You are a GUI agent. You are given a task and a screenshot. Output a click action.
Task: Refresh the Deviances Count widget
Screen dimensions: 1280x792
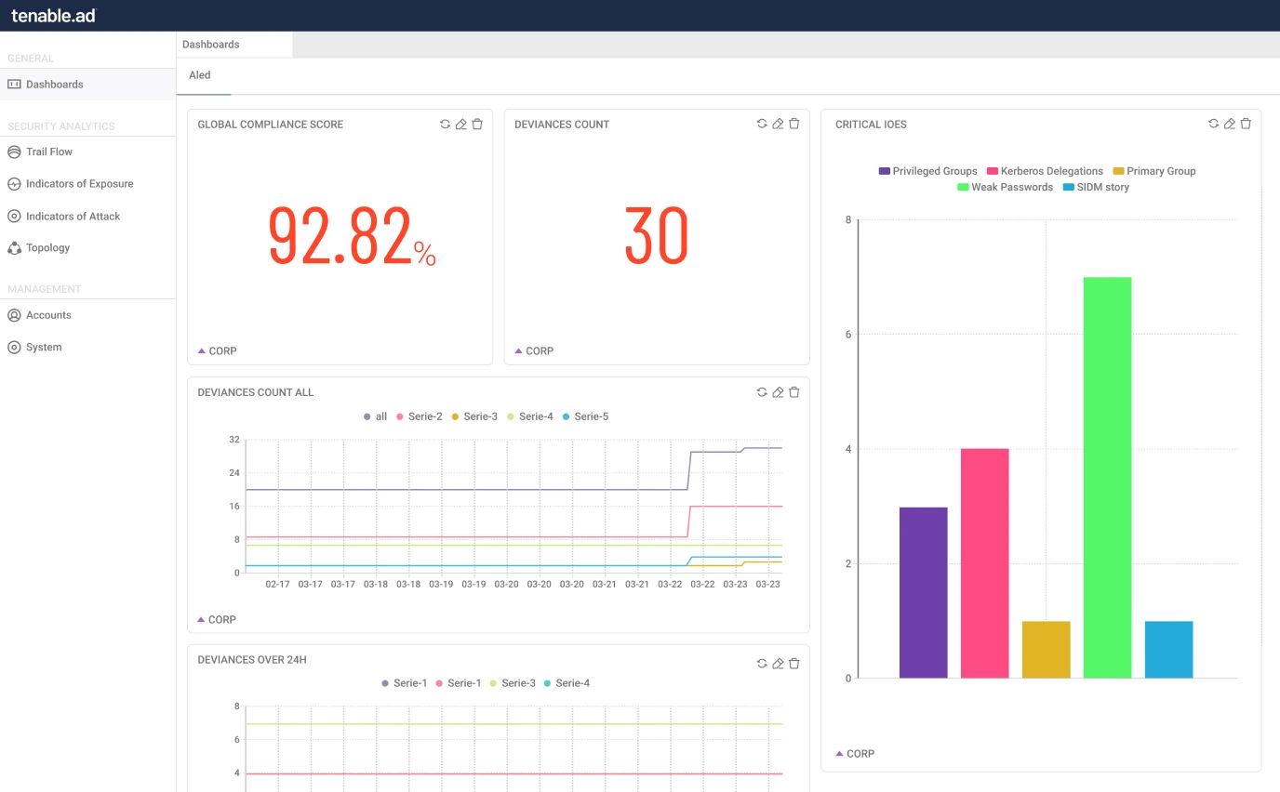(x=762, y=124)
